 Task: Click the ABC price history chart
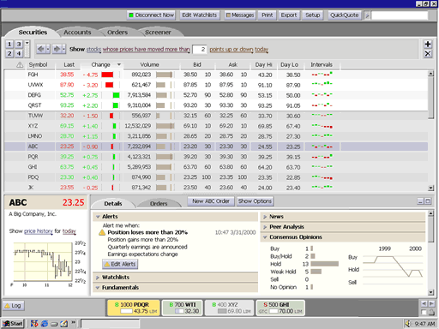click(43, 261)
